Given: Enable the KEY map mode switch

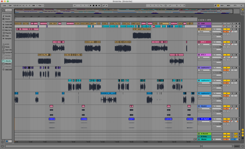Looking at the screenshot, I should (222, 6).
